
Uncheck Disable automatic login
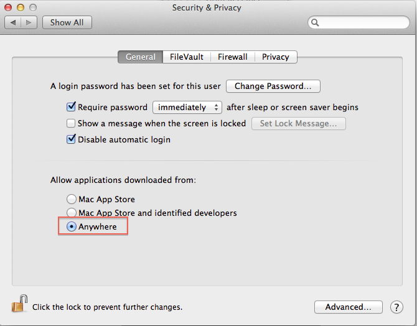(71, 139)
